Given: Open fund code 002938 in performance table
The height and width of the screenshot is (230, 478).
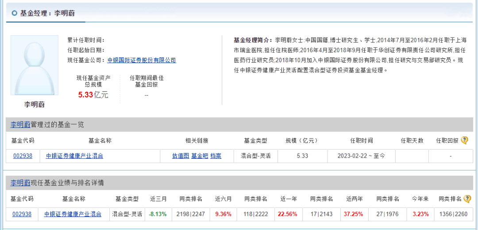Looking at the screenshot, I should coord(22,214).
